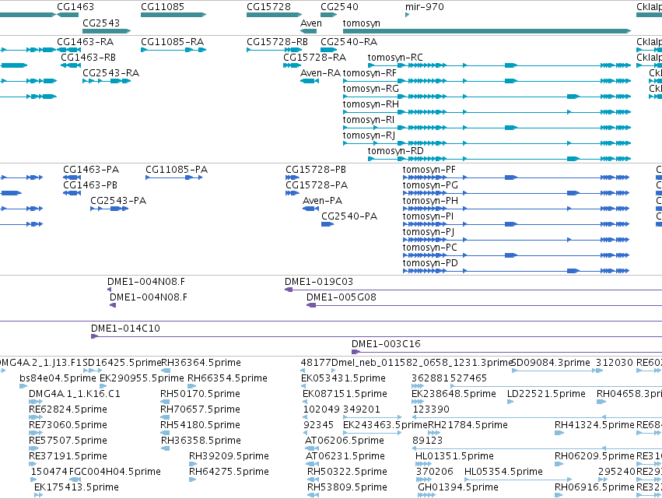The height and width of the screenshot is (499, 662).
Task: Select protein tomosyn-PD
Action: [516, 271]
